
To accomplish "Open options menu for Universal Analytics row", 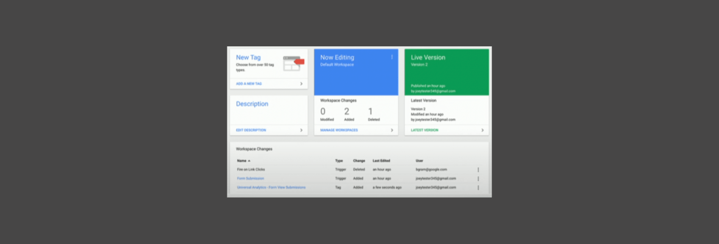I will click(x=478, y=188).
